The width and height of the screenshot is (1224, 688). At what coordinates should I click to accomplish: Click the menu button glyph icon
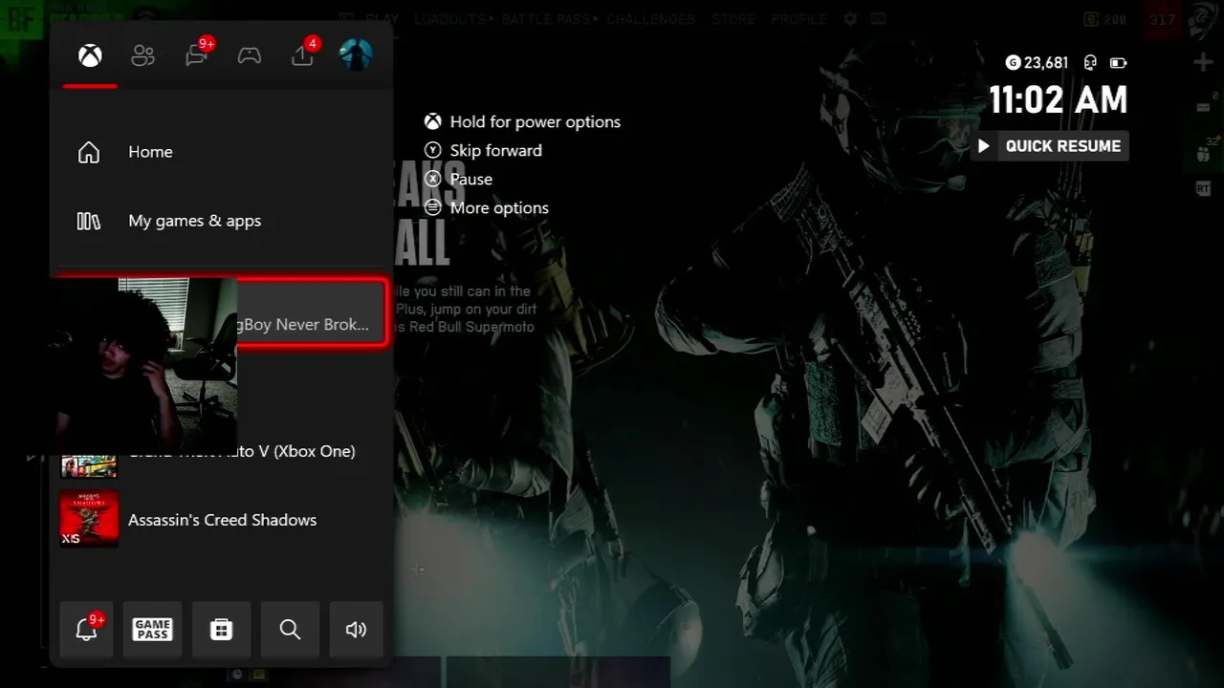(433, 207)
